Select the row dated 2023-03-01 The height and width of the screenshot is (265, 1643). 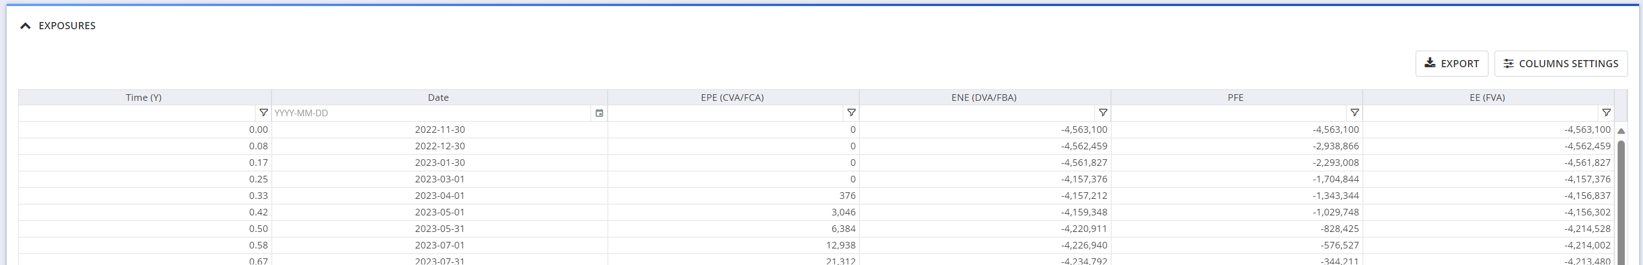point(439,179)
